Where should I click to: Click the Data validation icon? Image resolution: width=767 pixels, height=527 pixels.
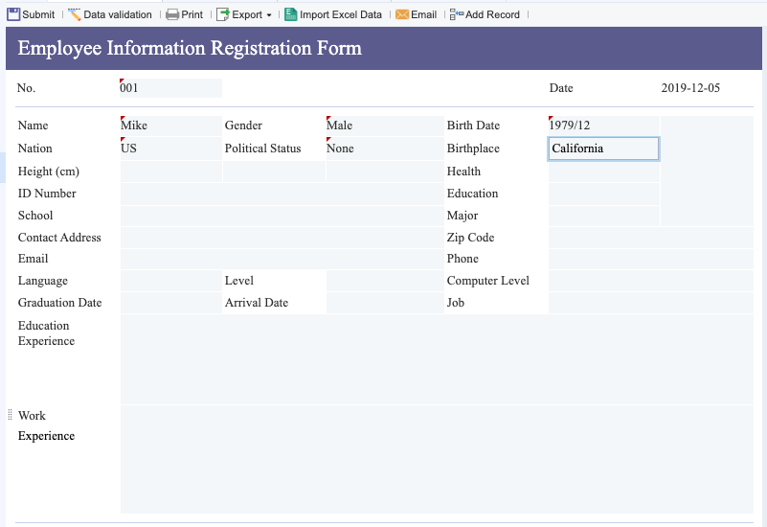click(x=75, y=14)
